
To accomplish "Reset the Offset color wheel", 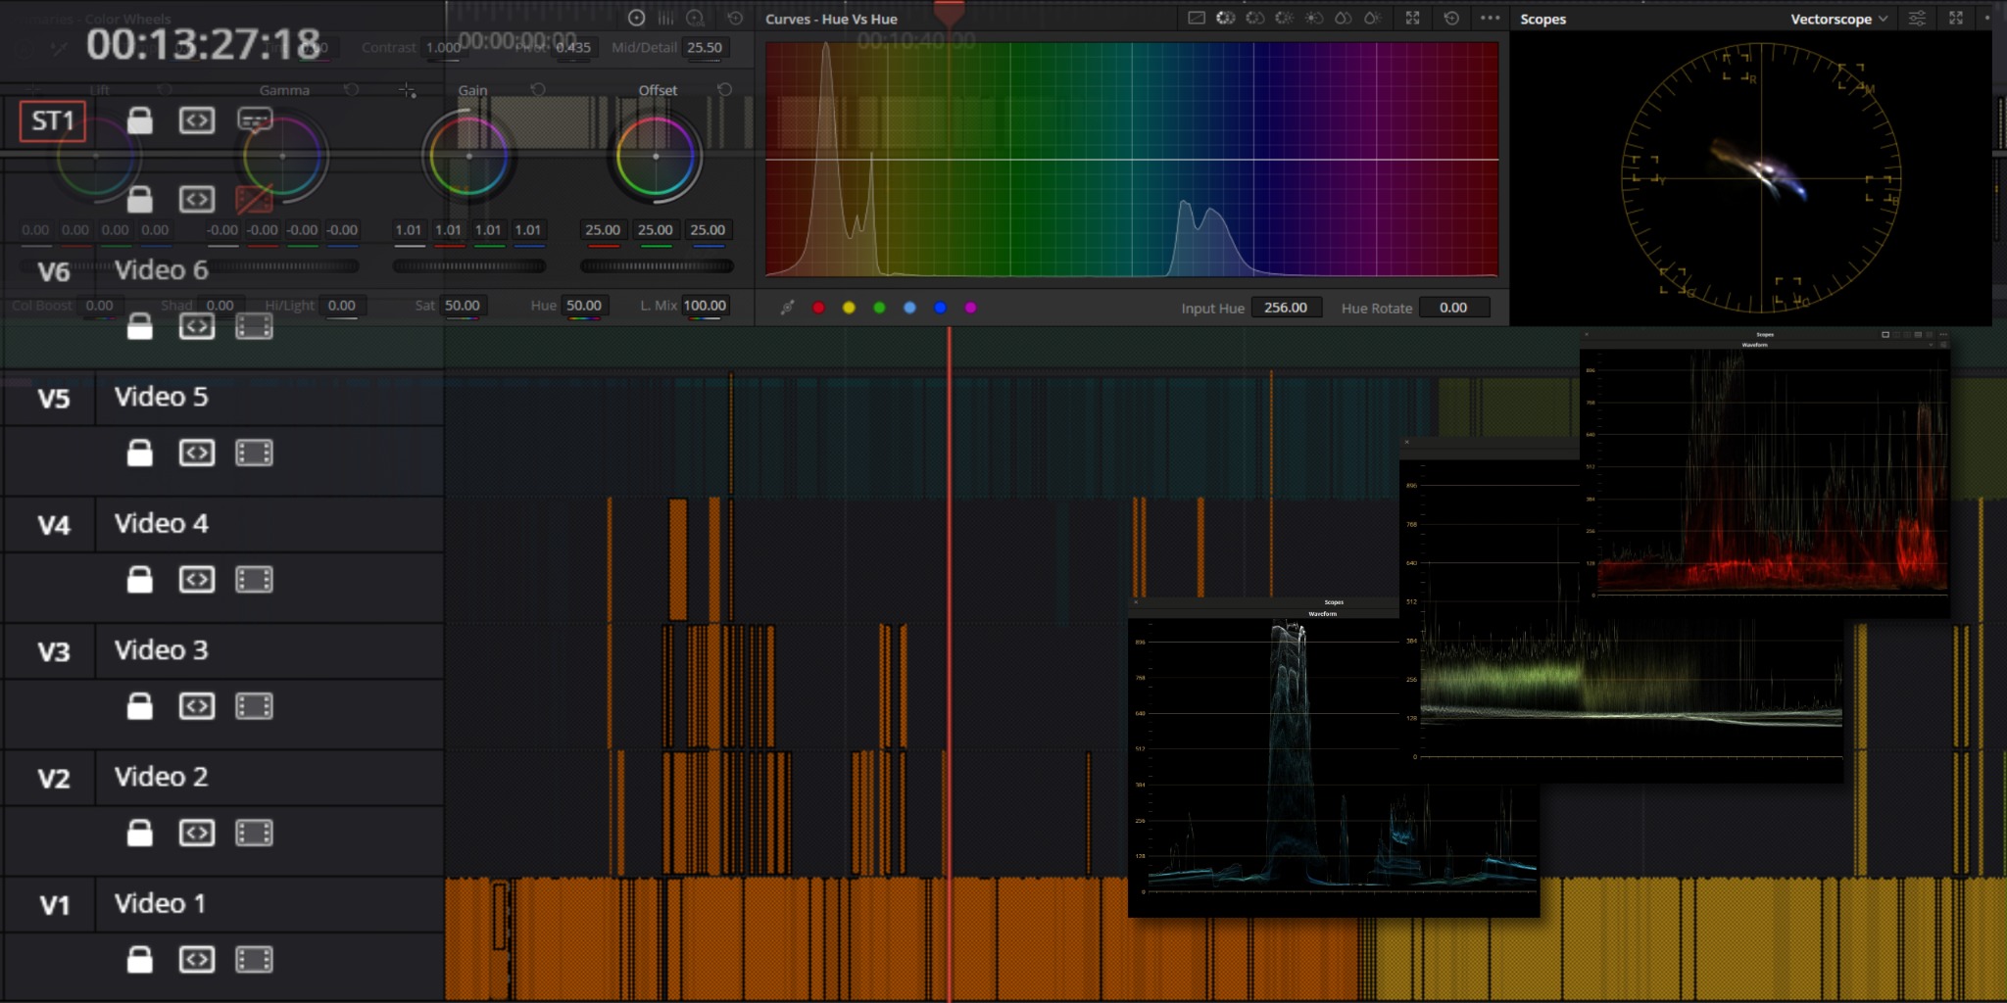I will 725,90.
